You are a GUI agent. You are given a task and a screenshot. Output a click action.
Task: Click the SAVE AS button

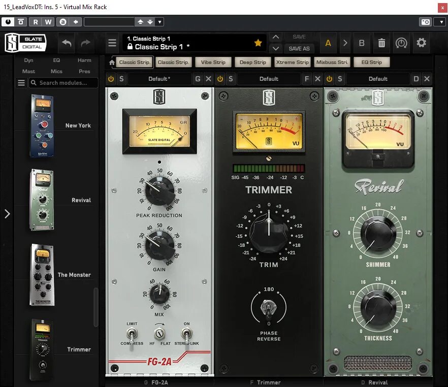[x=299, y=49]
